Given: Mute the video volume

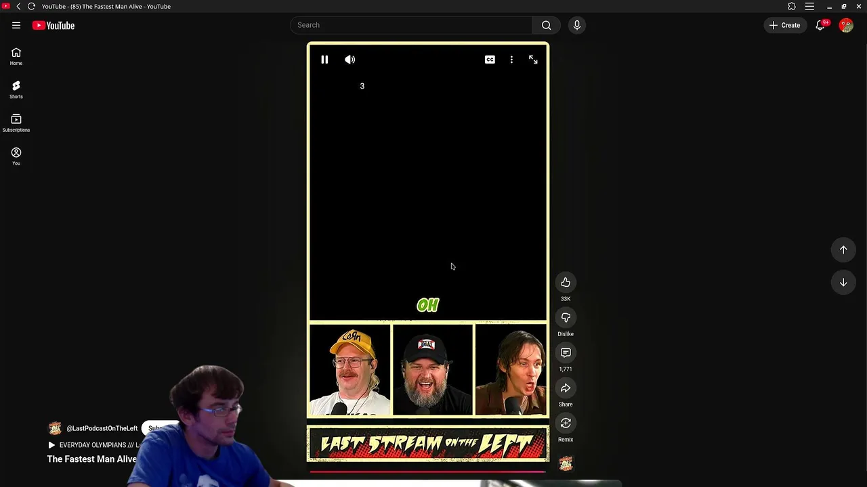Looking at the screenshot, I should (350, 60).
